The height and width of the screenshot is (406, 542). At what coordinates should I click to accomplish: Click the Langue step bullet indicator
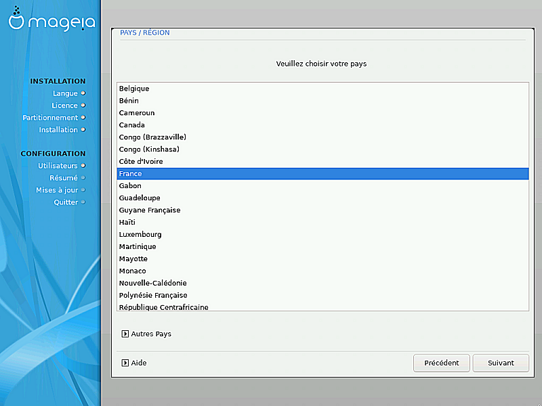point(83,93)
